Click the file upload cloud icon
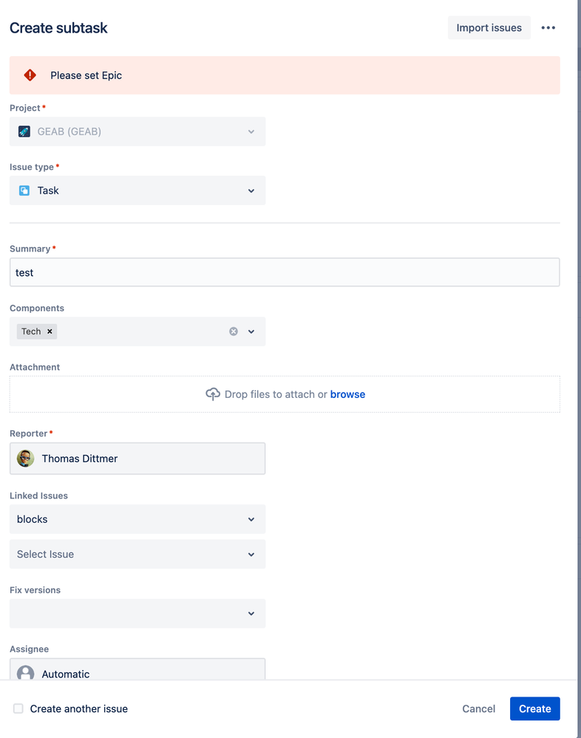Screen dimensions: 581x738 (213, 394)
